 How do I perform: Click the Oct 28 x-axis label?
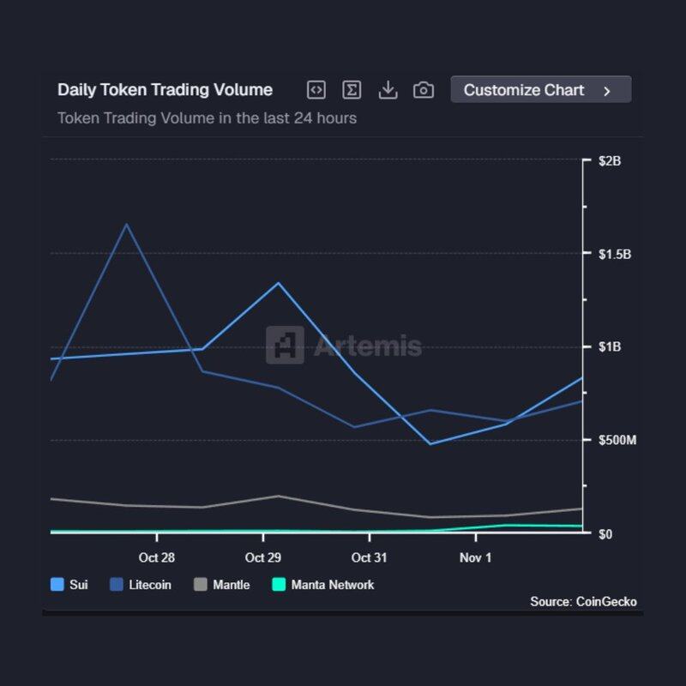tap(156, 557)
